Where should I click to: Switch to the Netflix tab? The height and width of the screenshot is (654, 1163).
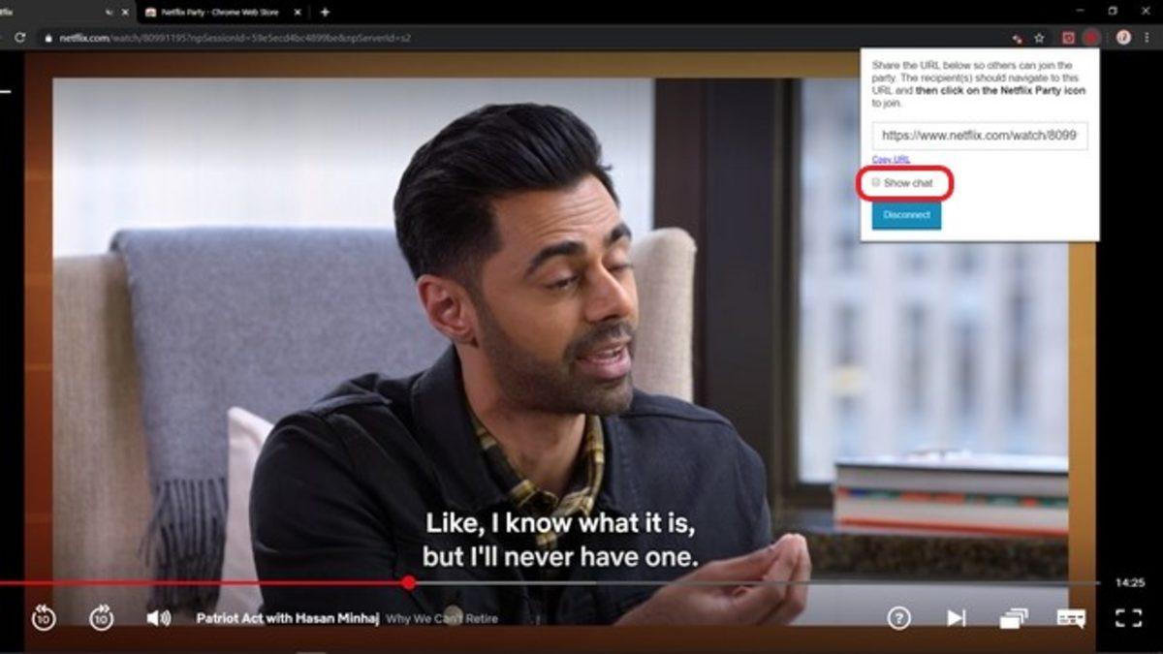pyautogui.click(x=58, y=13)
